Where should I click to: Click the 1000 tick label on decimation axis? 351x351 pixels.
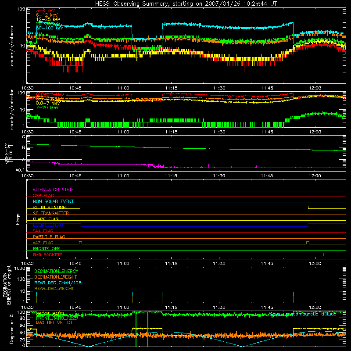(x=20, y=269)
